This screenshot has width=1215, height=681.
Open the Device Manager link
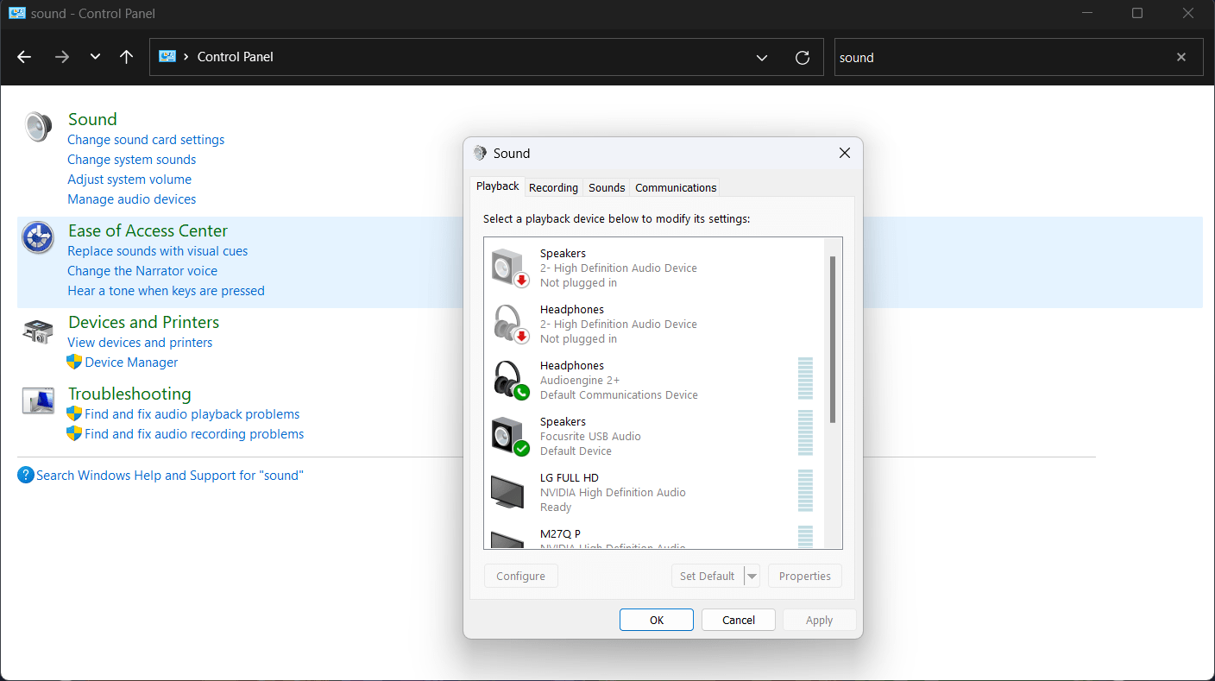pyautogui.click(x=131, y=363)
